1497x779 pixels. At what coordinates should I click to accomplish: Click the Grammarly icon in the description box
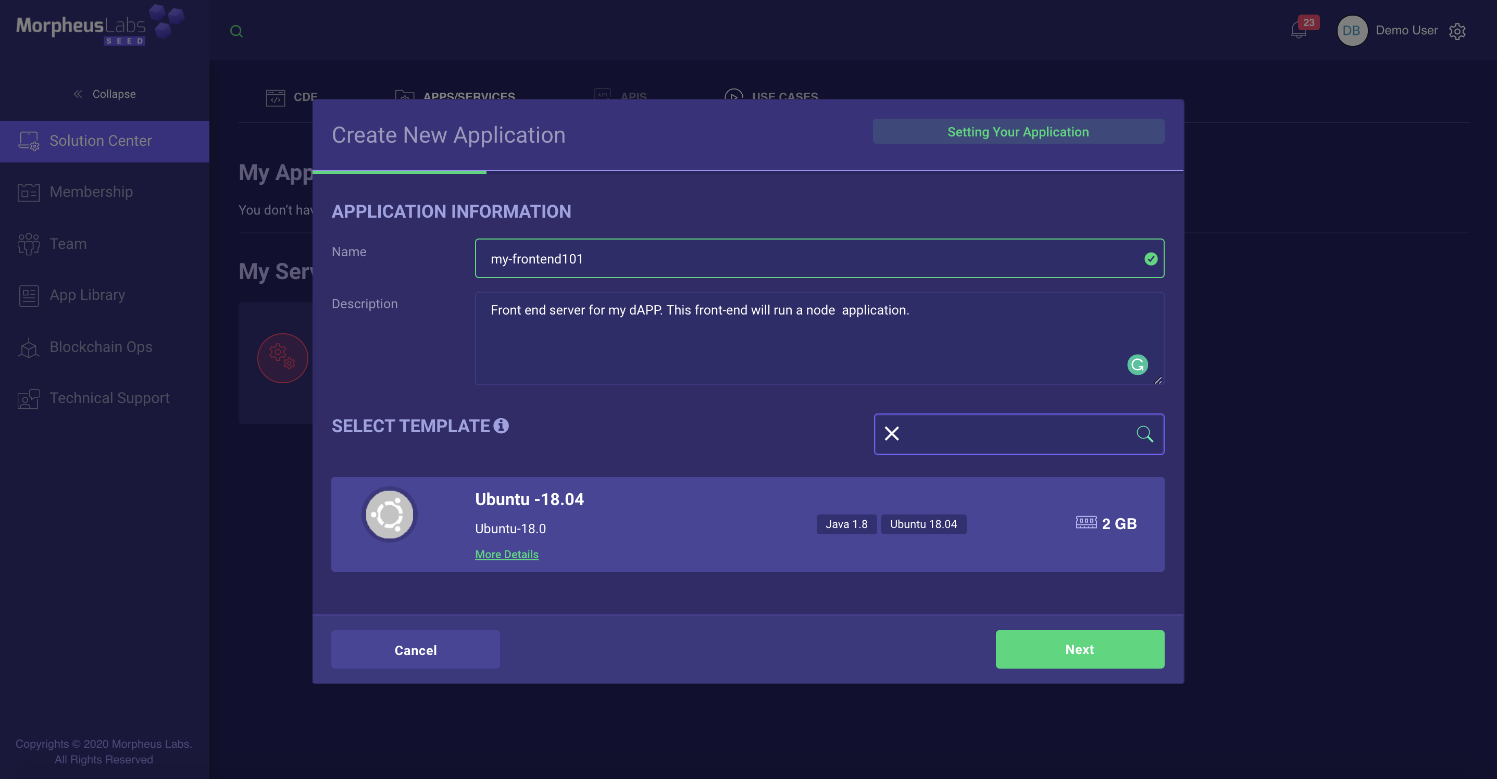1137,365
